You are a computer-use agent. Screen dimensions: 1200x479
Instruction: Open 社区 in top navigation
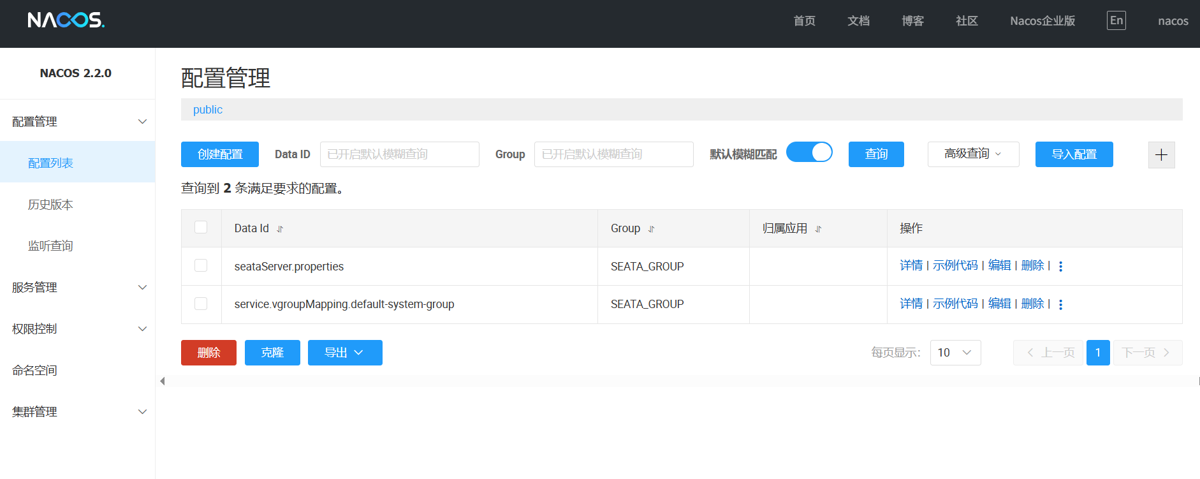click(967, 21)
